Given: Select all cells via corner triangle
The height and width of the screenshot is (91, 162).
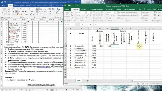Looking at the screenshot, I should click(65, 29).
